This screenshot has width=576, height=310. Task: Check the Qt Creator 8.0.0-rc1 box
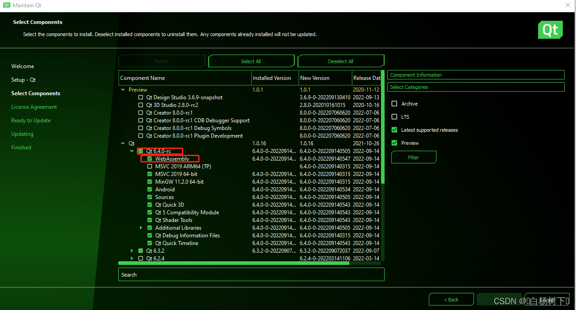point(141,113)
